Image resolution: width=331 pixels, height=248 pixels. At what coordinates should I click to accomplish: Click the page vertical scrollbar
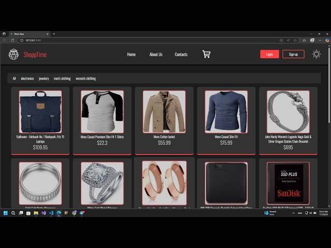(x=329, y=85)
